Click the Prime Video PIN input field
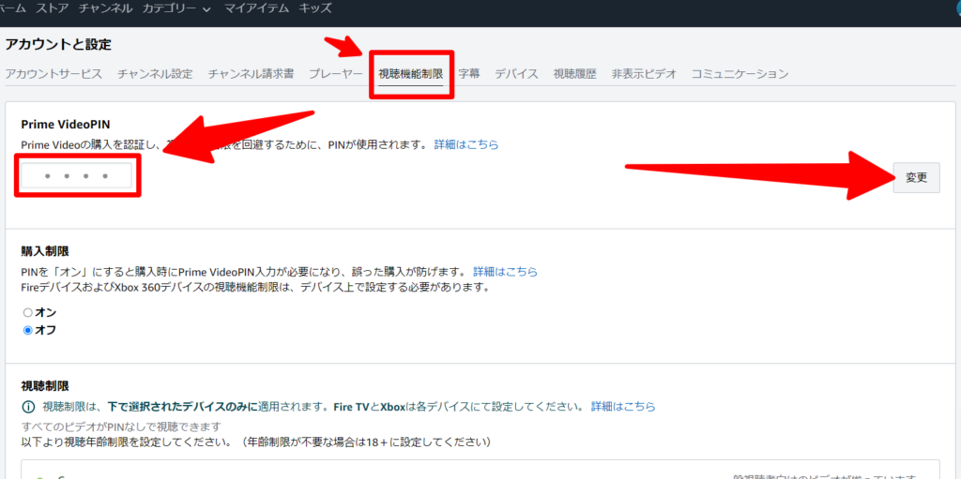This screenshot has width=961, height=479. coord(77,175)
